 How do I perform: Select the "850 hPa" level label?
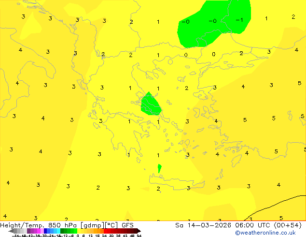point(62,225)
